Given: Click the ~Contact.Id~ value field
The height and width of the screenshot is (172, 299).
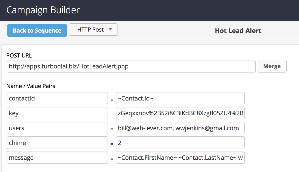Looking at the screenshot, I should tap(180, 98).
